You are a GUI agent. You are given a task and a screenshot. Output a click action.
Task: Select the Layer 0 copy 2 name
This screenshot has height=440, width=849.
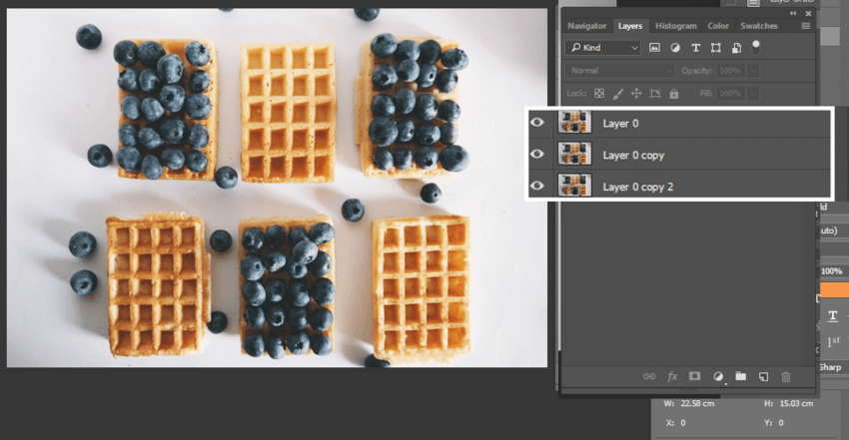tap(638, 187)
